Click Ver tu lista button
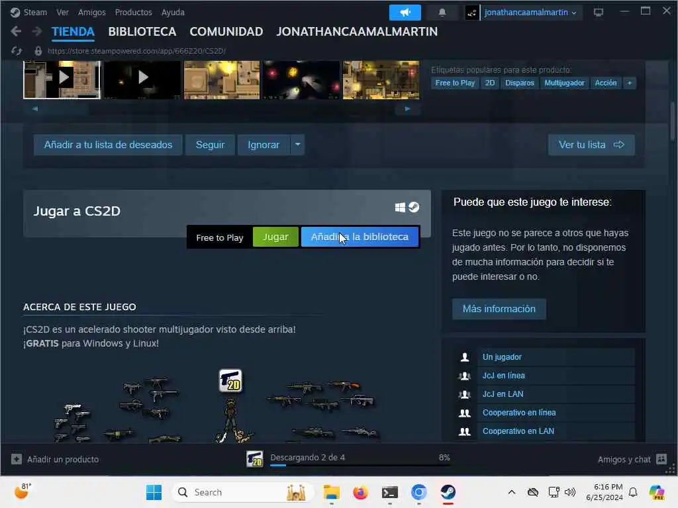Screen dimensions: 678x508 tap(591, 145)
